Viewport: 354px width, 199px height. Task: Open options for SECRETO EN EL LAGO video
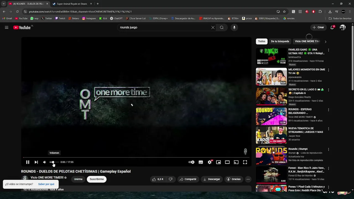click(329, 90)
